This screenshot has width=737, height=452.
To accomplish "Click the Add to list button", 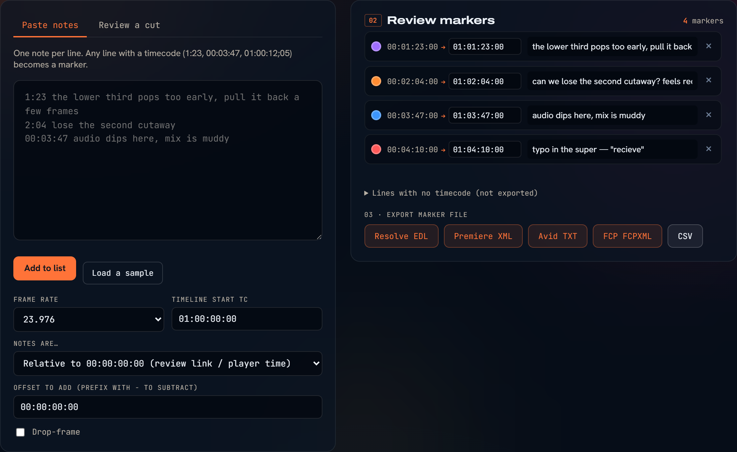I will 45,268.
